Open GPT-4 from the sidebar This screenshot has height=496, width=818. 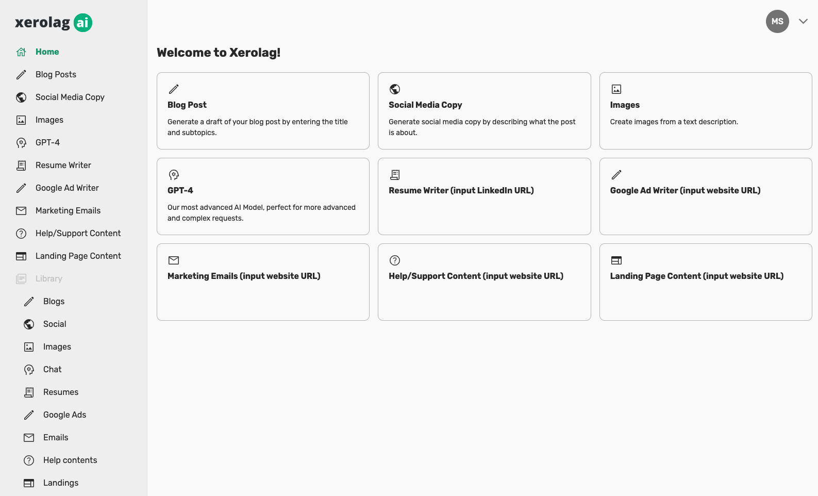click(47, 143)
